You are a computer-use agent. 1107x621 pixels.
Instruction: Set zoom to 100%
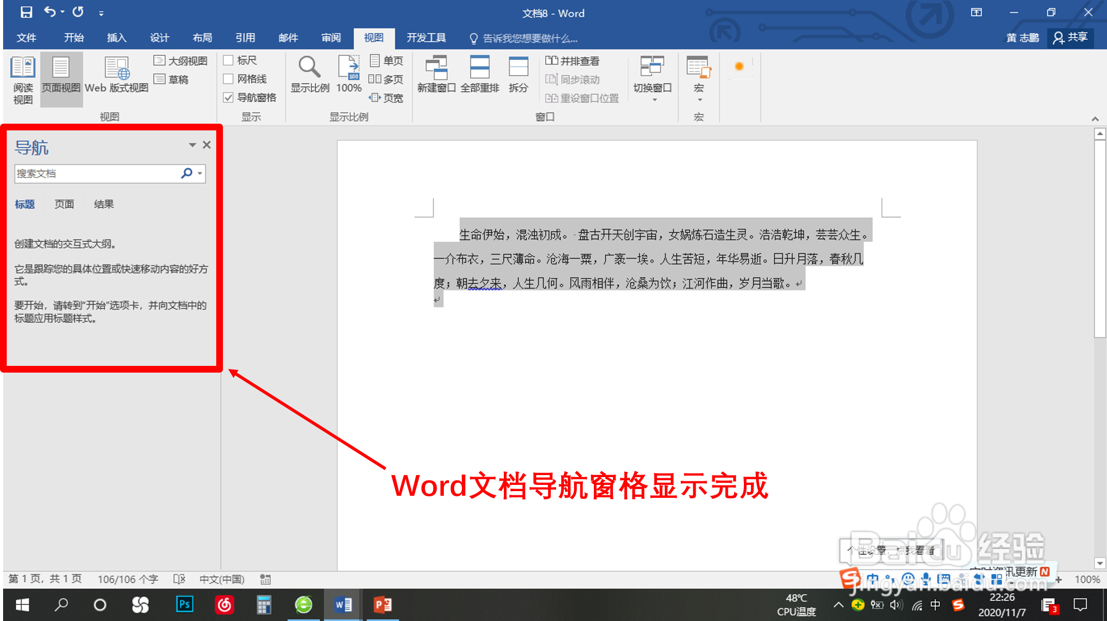point(349,74)
